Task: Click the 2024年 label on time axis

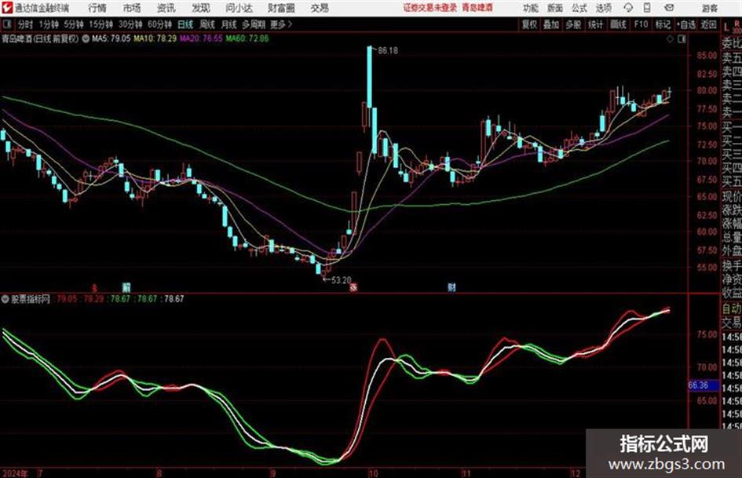Action: 15,473
